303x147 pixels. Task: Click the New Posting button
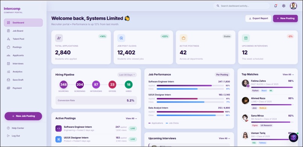click(x=285, y=18)
